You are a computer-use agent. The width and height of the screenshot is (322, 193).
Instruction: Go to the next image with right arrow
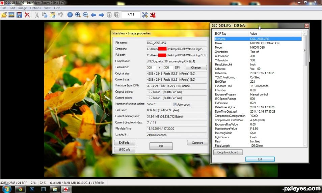point(102,15)
